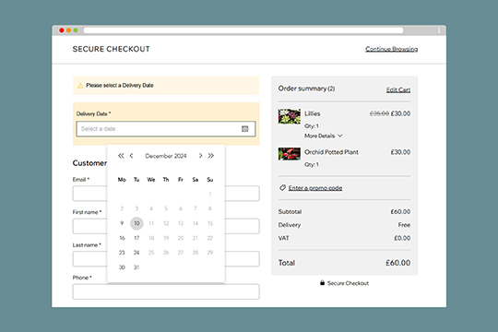Viewport: 498px width, 332px height.
Task: Click the Lillies item name
Action: tap(313, 113)
